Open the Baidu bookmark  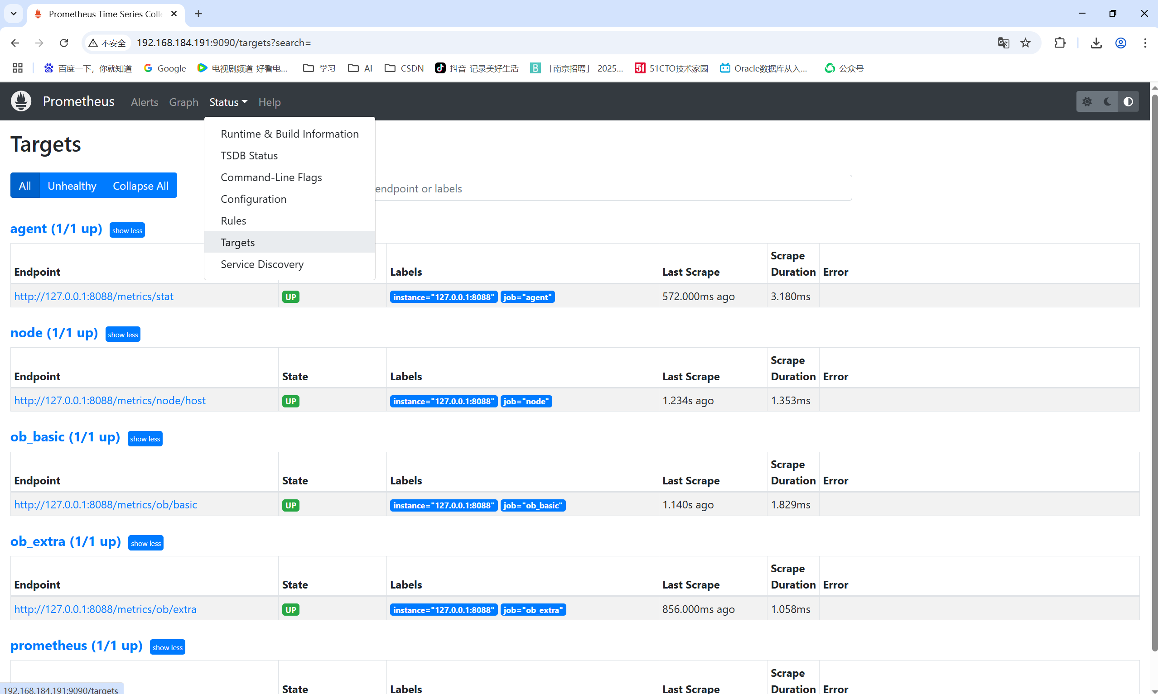88,68
